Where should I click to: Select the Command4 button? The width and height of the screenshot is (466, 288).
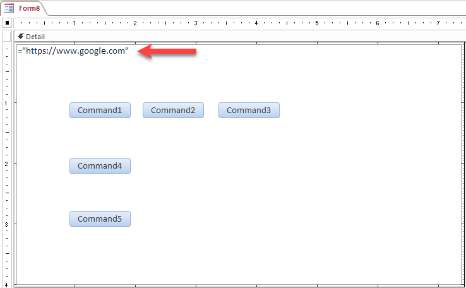pyautogui.click(x=100, y=166)
